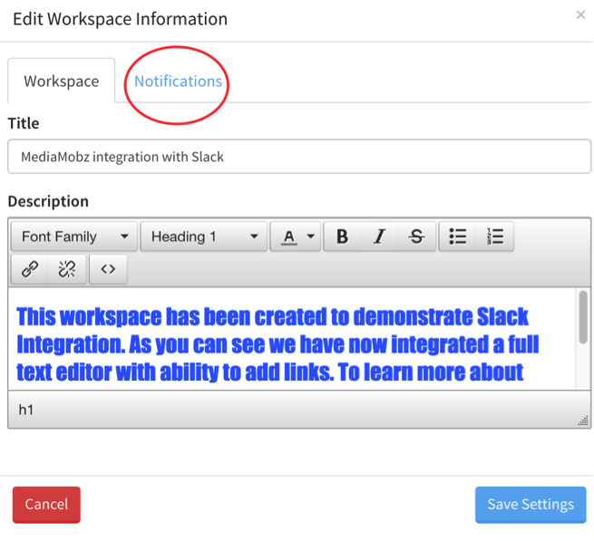Screen dimensions: 594x541
Task: Switch to the Notifications tab
Action: click(178, 82)
